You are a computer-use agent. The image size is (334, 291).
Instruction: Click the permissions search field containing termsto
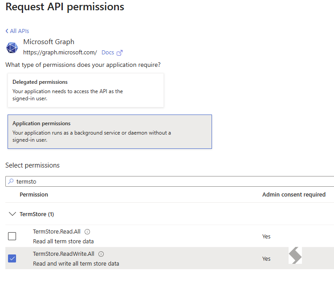pos(170,181)
